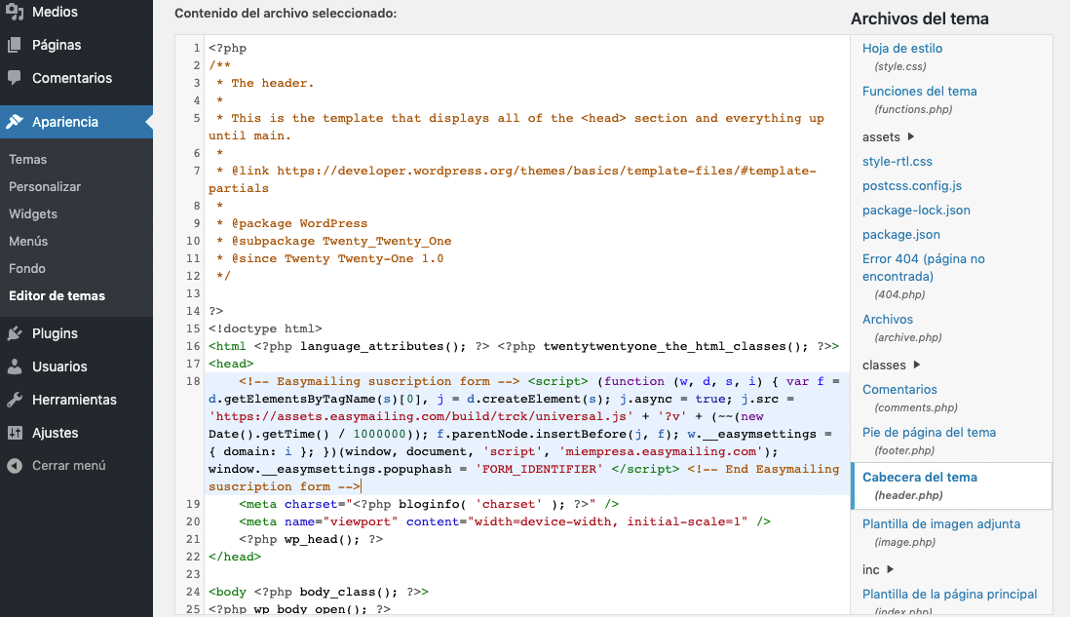Open Hoja de estilo file
Image resolution: width=1070 pixels, height=617 pixels.
coord(902,49)
